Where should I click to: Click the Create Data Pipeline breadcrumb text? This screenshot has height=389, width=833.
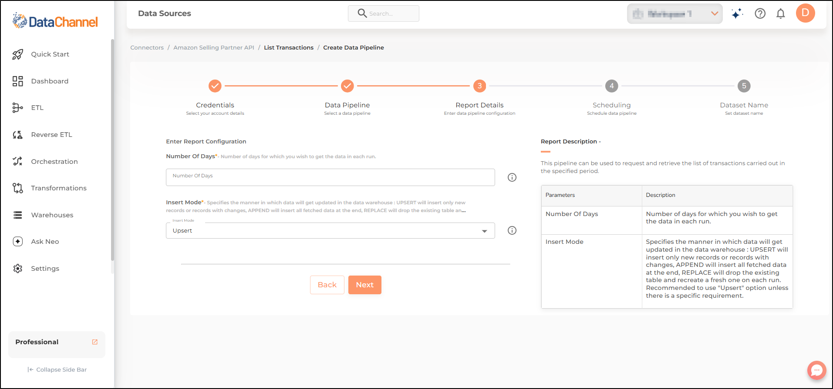pos(354,48)
